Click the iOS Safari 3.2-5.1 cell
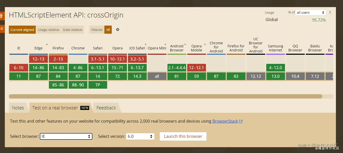343x153 pixels. tap(137, 59)
